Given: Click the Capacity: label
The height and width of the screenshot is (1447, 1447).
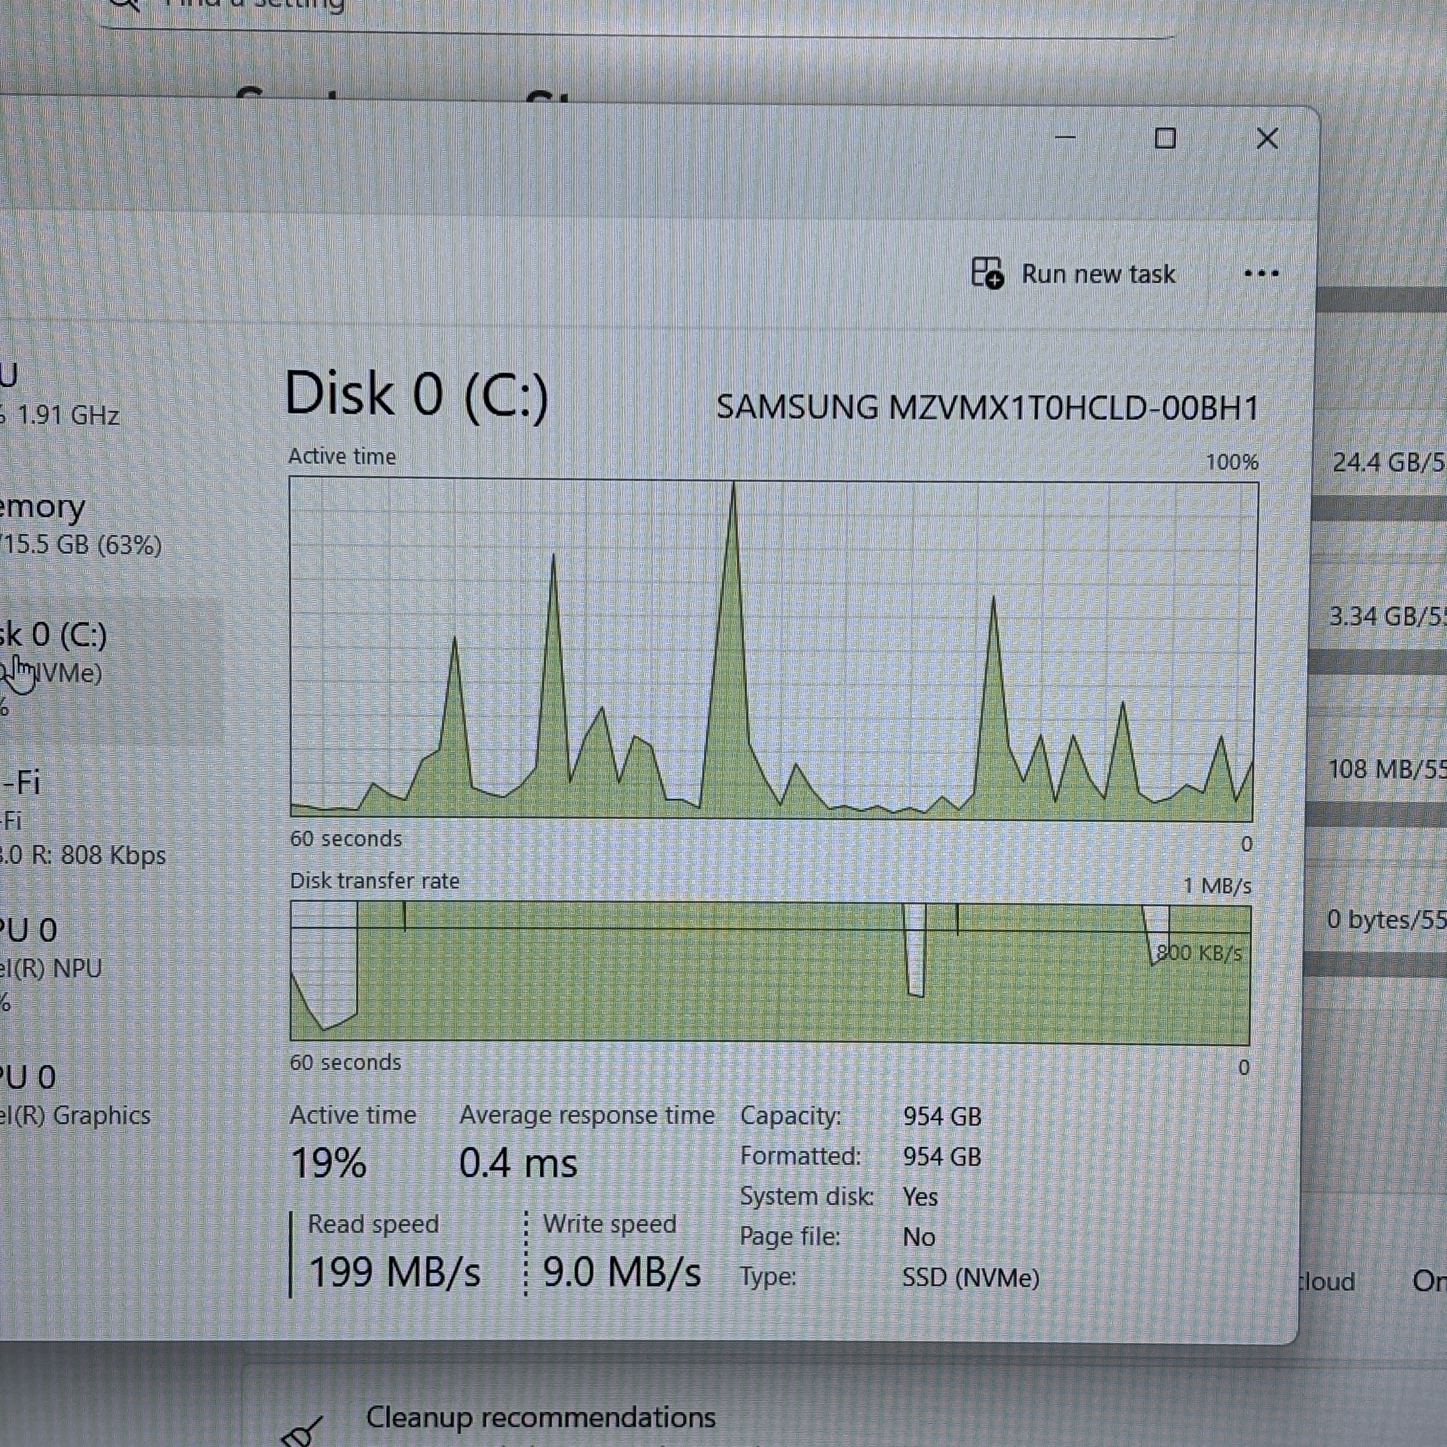Looking at the screenshot, I should pyautogui.click(x=791, y=1116).
